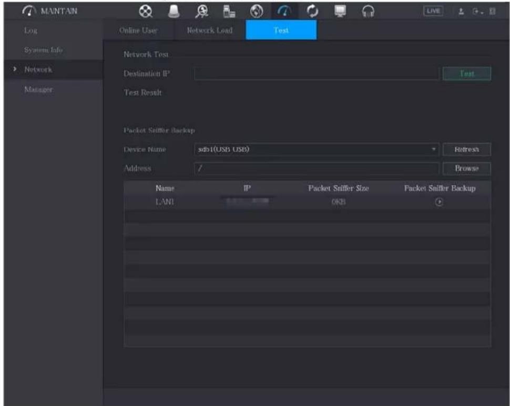Open the AI search magnifier icon
The image size is (510, 406).
(202, 12)
